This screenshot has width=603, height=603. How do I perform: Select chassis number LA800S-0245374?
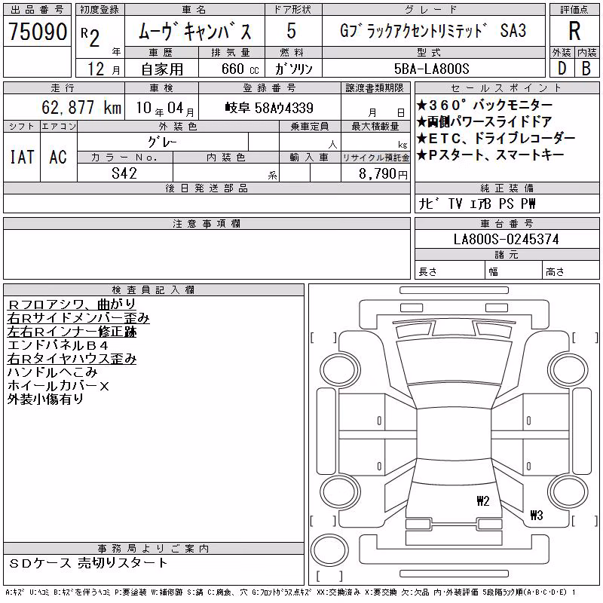point(506,239)
